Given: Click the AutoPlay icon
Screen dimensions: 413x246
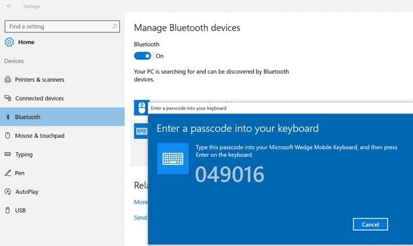Looking at the screenshot, I should coord(8,192).
